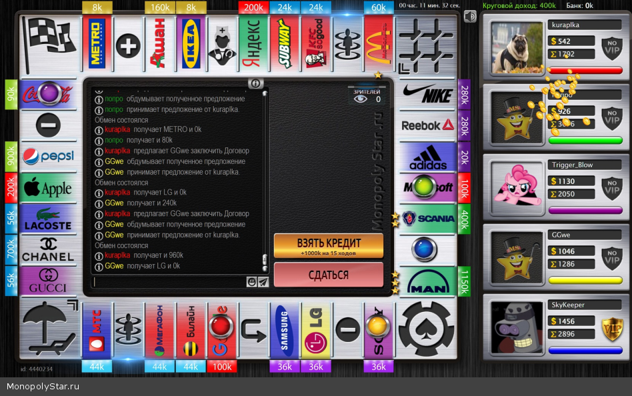632x396 pixels.
Task: Select the KFC property tile
Action: [x=316, y=43]
